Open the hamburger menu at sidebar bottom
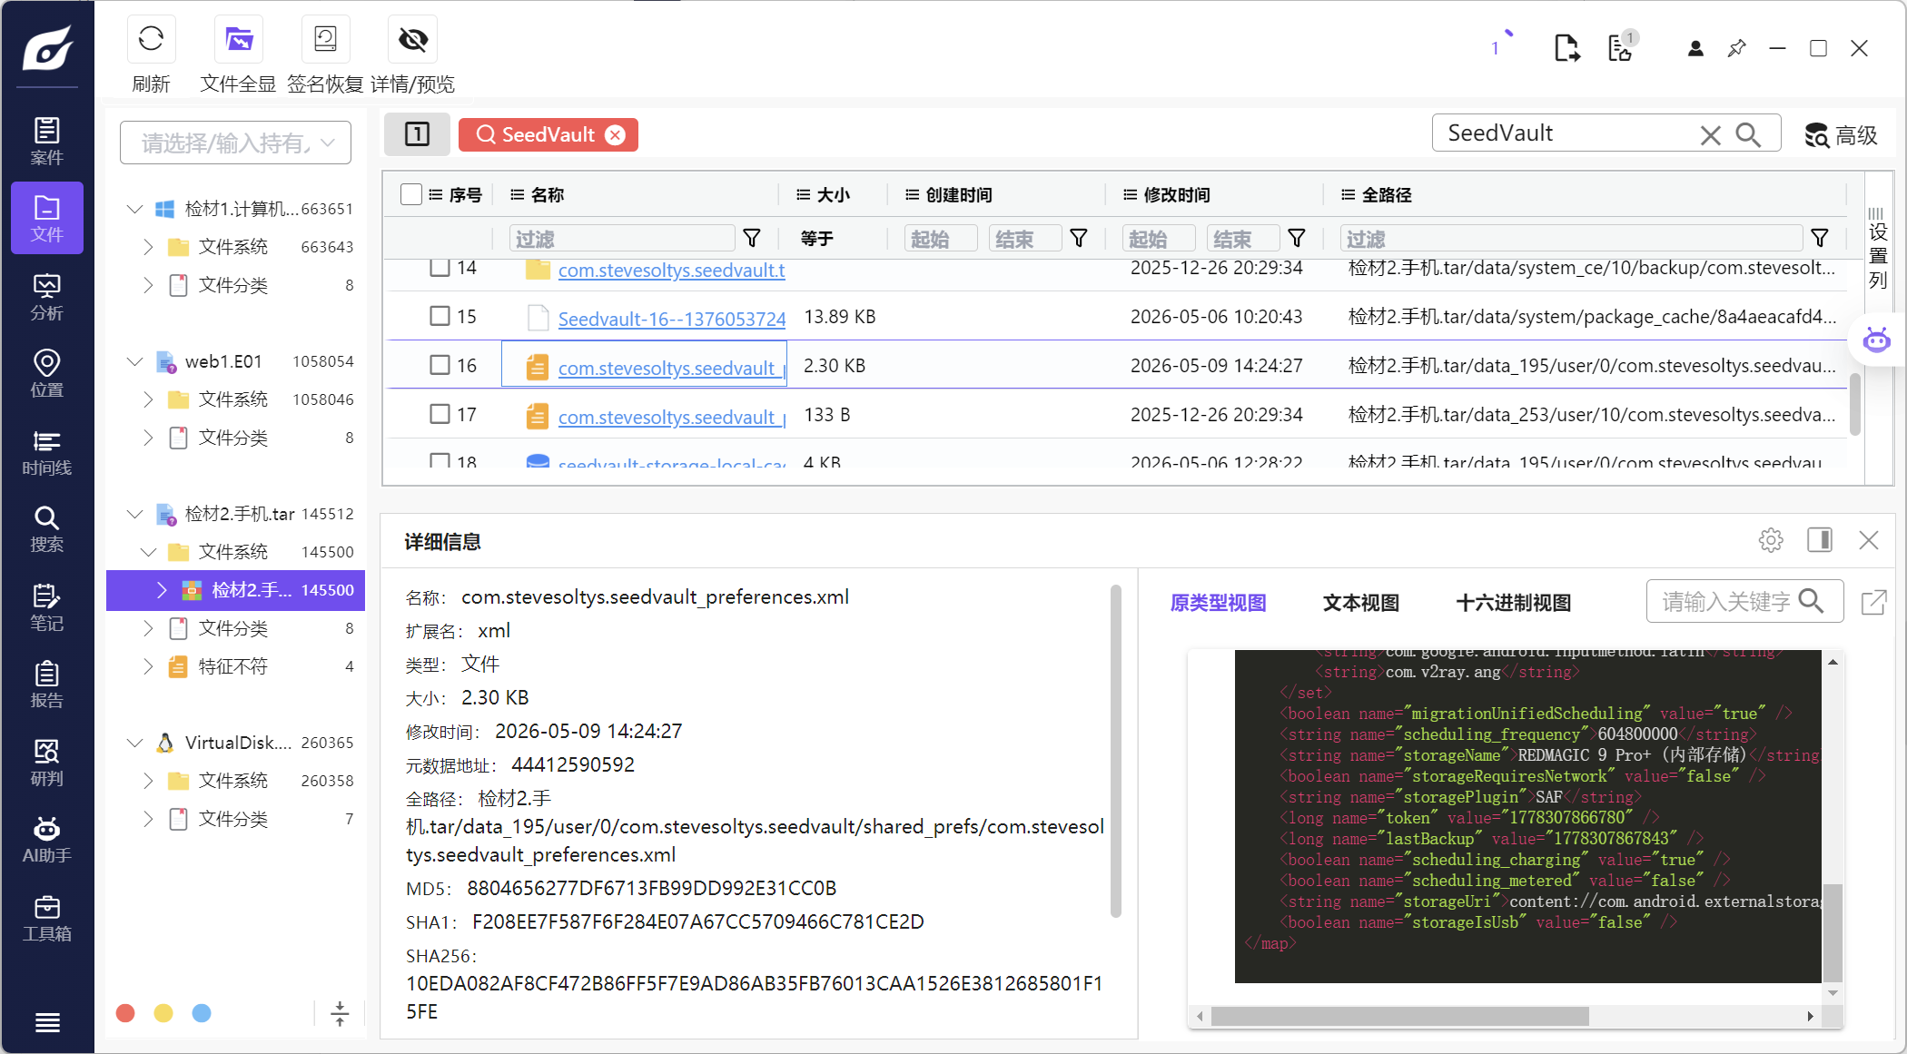 coord(47,1023)
